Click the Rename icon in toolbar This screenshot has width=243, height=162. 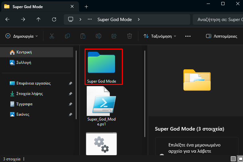pos(98,36)
